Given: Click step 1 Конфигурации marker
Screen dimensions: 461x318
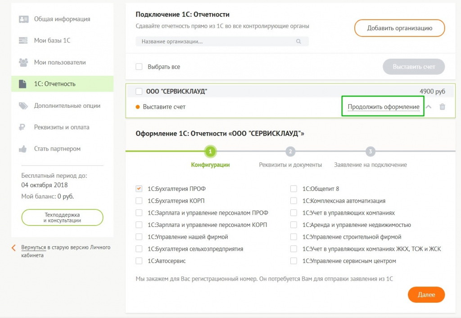Looking at the screenshot, I should coord(210,152).
